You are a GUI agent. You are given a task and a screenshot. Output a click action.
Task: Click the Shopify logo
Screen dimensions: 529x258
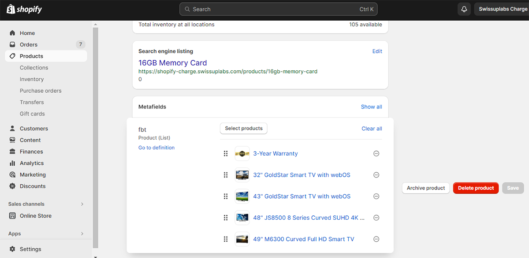click(x=24, y=9)
